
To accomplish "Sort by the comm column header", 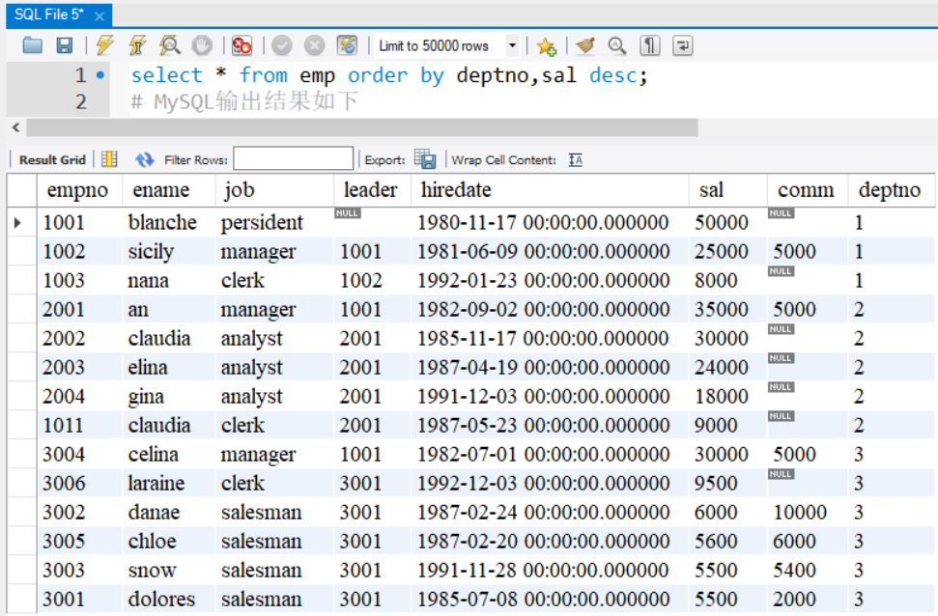I will [x=806, y=190].
